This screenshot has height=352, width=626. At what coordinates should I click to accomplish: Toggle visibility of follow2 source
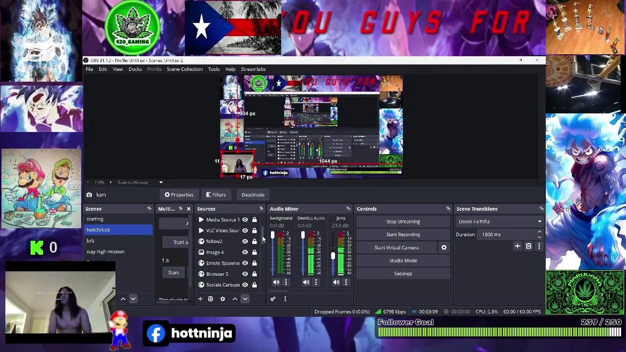tap(245, 242)
